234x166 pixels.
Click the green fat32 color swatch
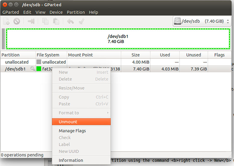click(x=39, y=69)
